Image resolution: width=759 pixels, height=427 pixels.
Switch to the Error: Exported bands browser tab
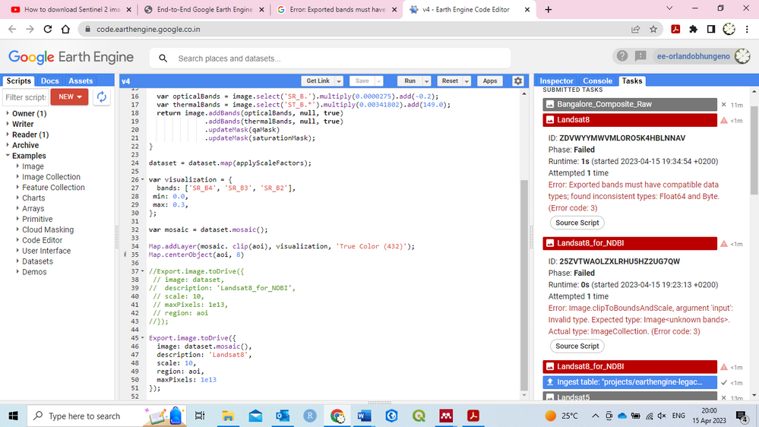[x=337, y=10]
